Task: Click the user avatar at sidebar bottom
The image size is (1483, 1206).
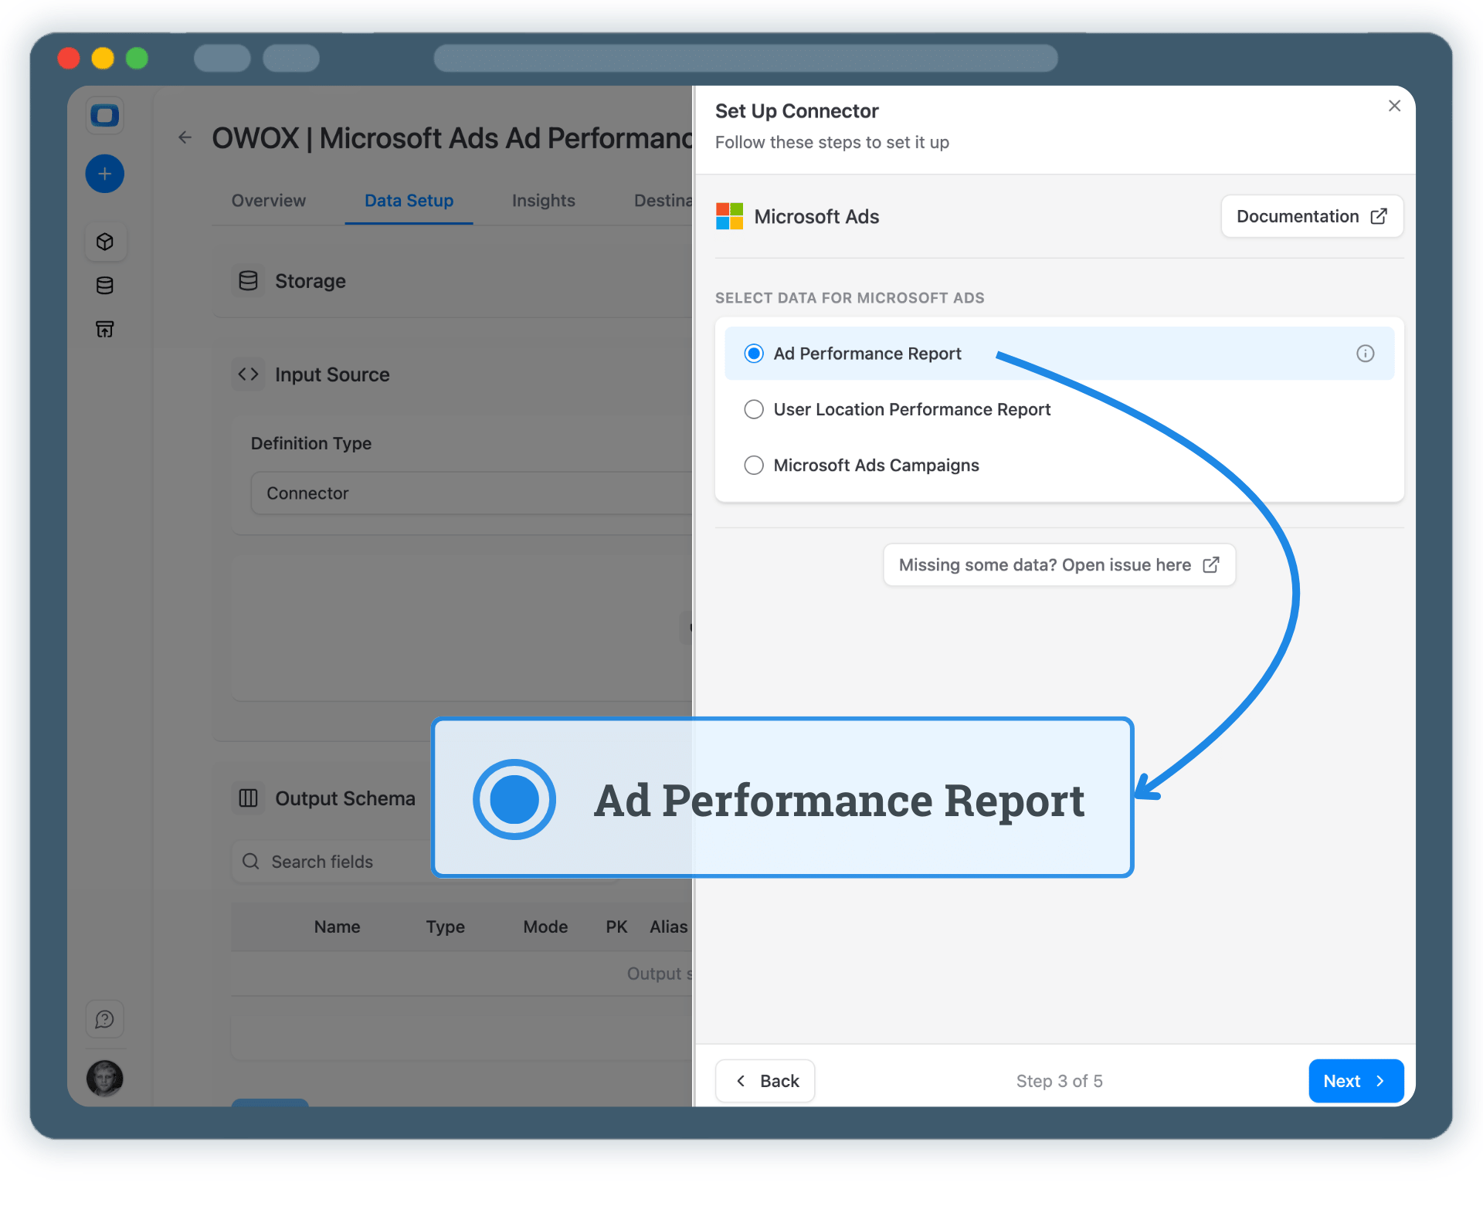Action: pyautogui.click(x=104, y=1079)
